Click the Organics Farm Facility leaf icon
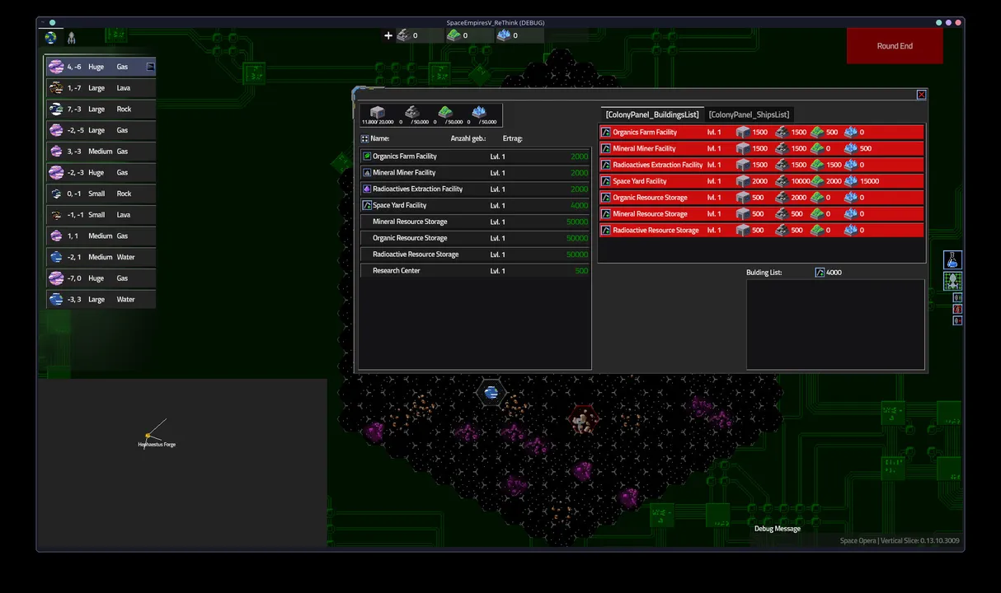The width and height of the screenshot is (1001, 593). click(x=367, y=156)
